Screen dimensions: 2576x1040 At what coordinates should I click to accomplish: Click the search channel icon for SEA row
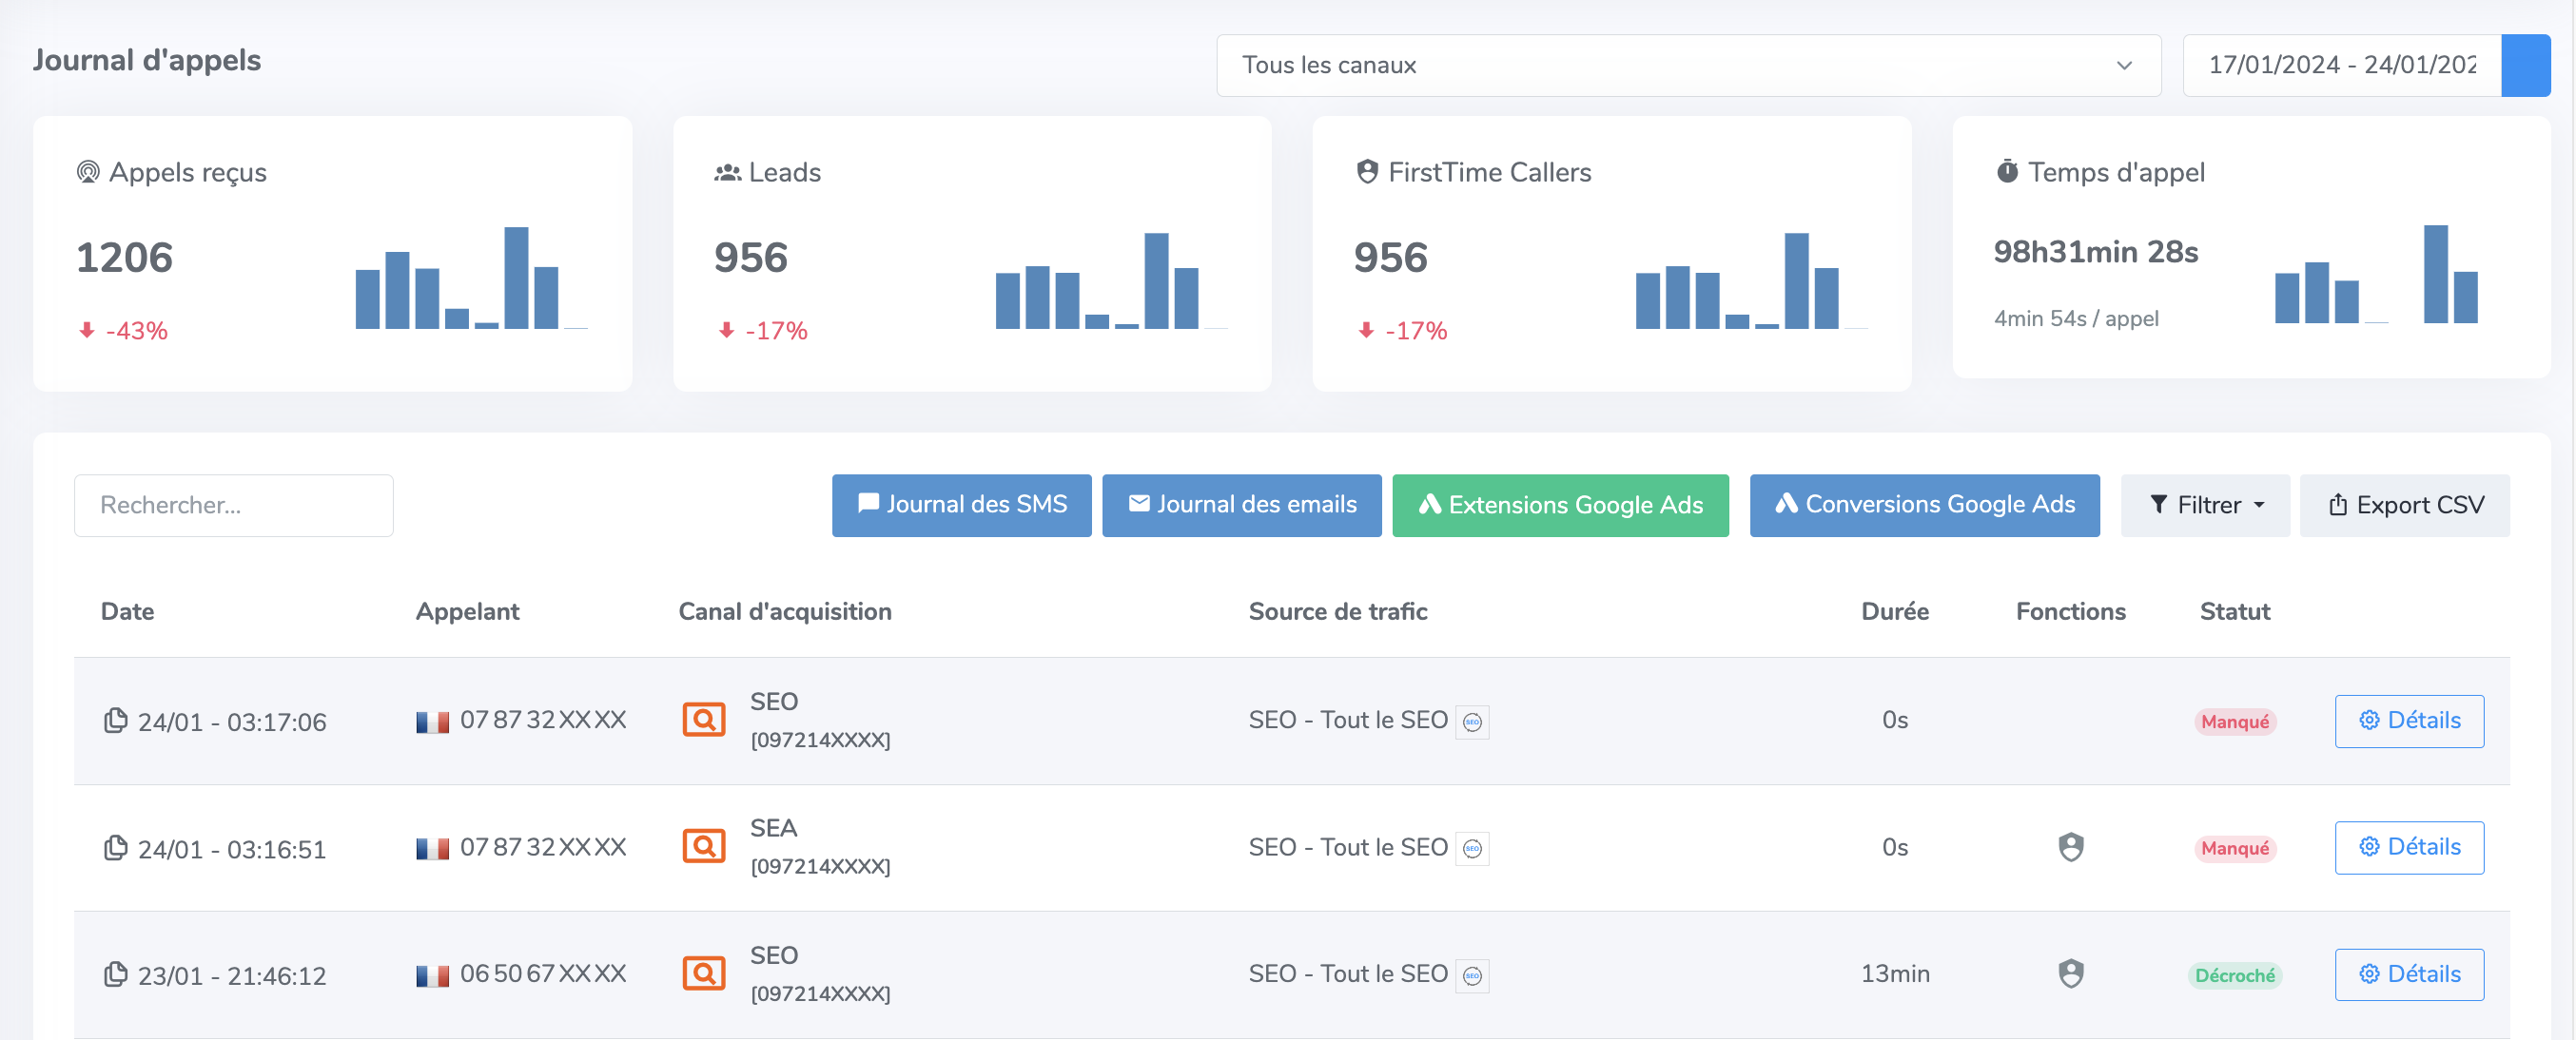704,846
